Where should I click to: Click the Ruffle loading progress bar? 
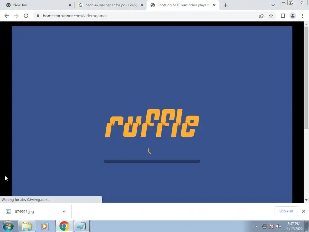tap(152, 161)
